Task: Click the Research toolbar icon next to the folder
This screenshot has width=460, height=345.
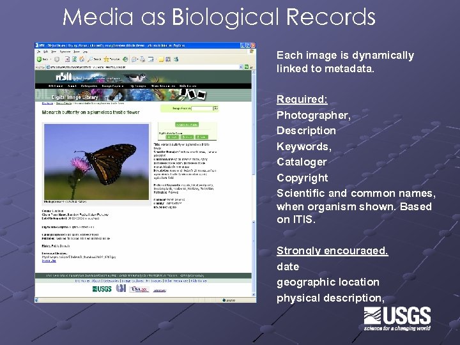Action: tap(168, 59)
